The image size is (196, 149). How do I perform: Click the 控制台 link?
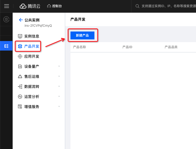(57, 6)
